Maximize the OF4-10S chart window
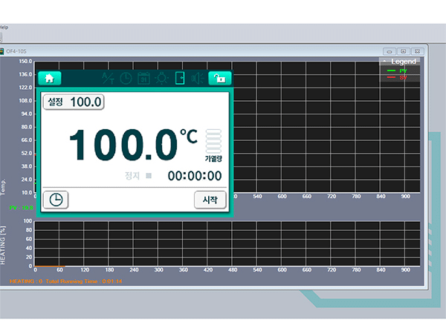The image size is (446, 334). pos(402,50)
